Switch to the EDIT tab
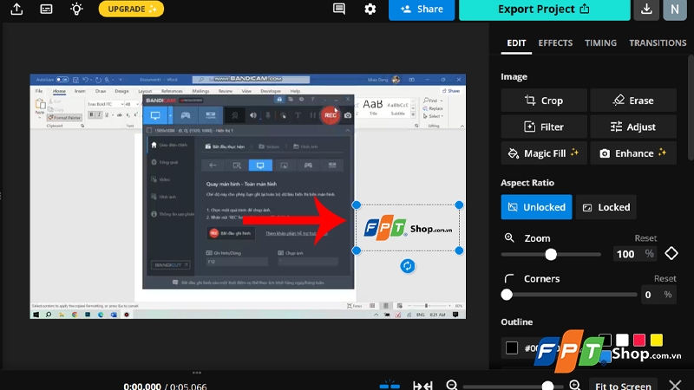Screen dimensions: 694x390 [516, 42]
